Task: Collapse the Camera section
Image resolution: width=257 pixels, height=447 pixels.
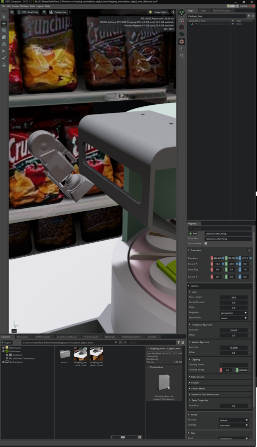Action: [189, 285]
